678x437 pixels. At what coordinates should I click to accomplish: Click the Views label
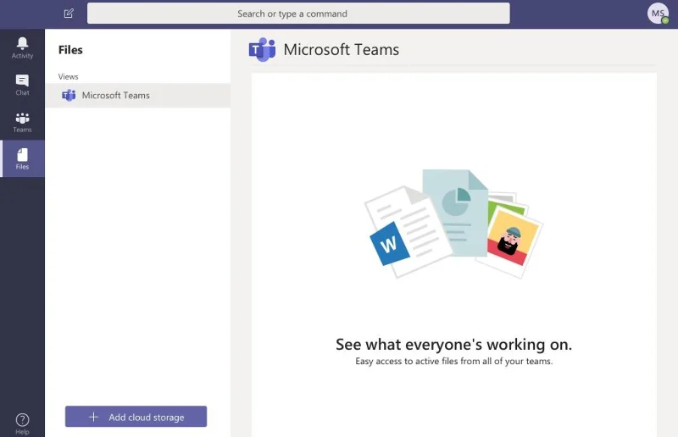pos(69,76)
